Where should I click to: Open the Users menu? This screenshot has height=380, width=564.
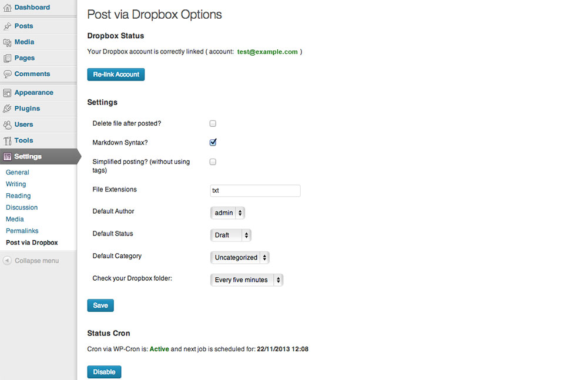tap(23, 125)
